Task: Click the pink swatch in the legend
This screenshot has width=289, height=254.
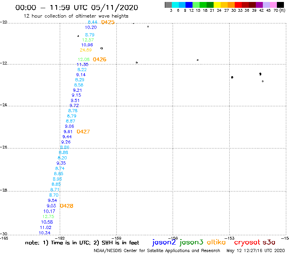Action: coord(273,5)
